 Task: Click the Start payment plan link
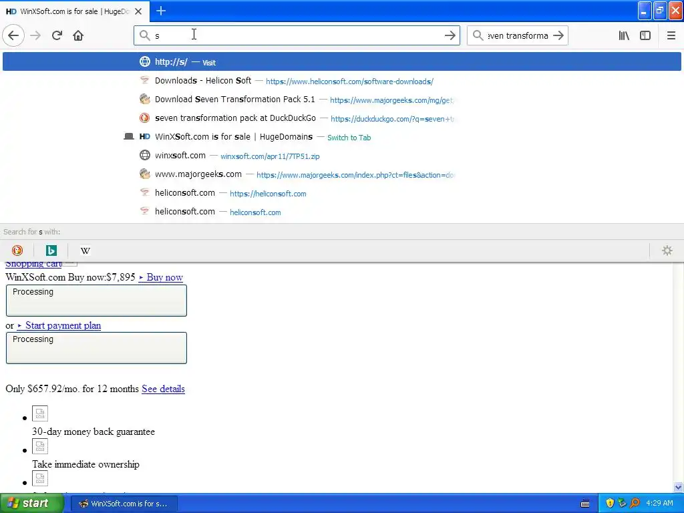click(59, 325)
